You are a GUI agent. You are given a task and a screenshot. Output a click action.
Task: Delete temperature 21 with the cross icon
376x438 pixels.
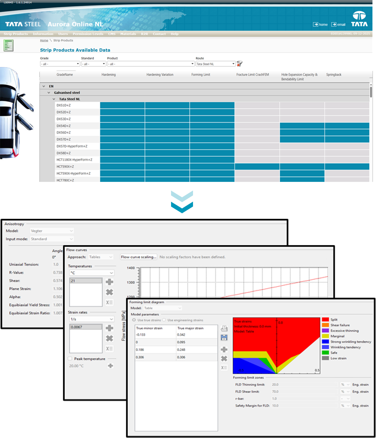(x=110, y=292)
